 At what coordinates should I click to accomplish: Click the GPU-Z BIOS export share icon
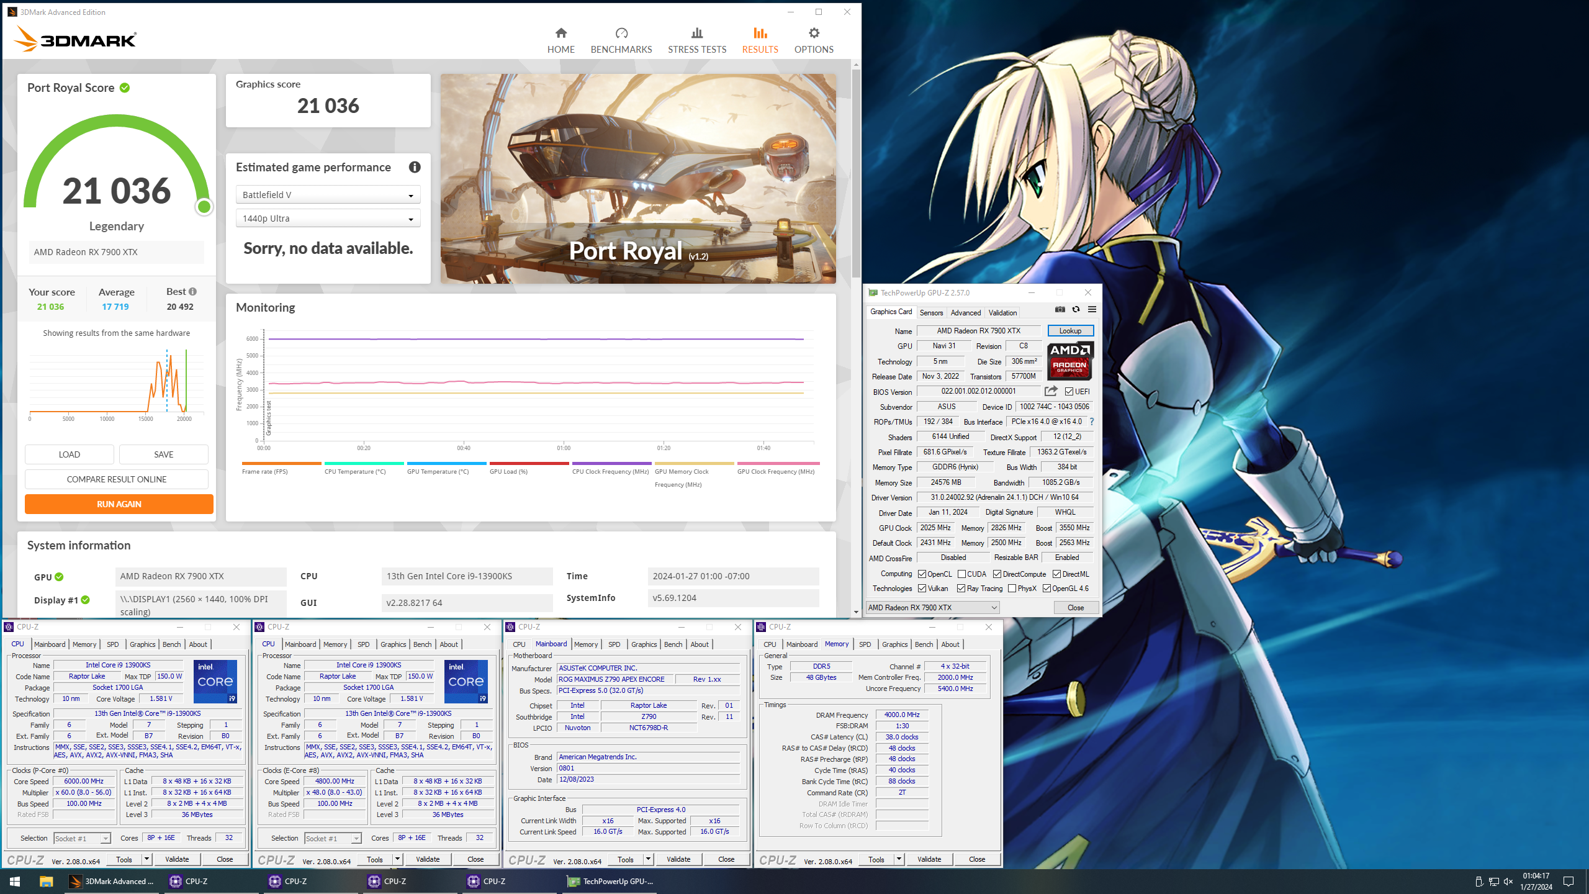tap(1051, 391)
